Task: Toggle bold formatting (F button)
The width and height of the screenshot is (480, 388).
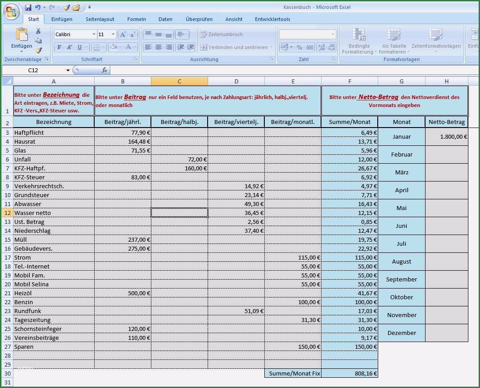Action: (x=59, y=47)
